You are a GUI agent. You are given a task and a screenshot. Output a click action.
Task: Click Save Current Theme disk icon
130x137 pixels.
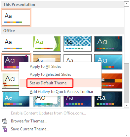pyautogui.click(x=5, y=129)
